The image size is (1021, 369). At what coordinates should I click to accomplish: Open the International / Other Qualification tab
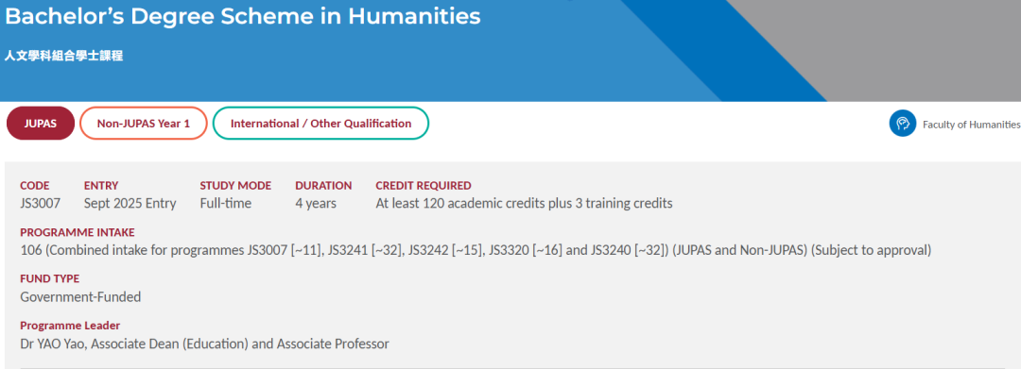pyautogui.click(x=321, y=124)
